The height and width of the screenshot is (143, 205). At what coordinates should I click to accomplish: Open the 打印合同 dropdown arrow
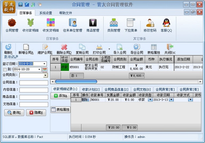pos(109,49)
